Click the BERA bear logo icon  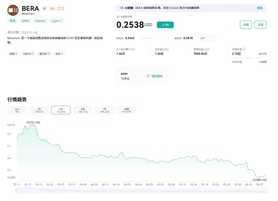pyautogui.click(x=13, y=10)
